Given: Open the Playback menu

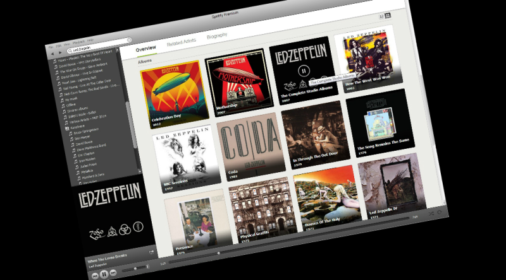Looking at the screenshot, I should 78,42.
